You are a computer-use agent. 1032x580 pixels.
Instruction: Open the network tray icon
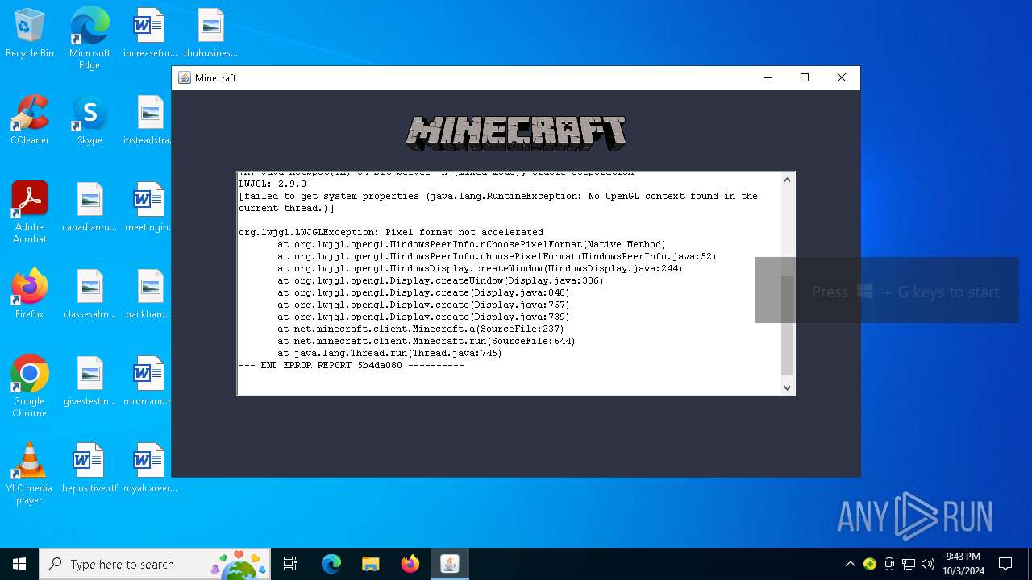pos(909,564)
